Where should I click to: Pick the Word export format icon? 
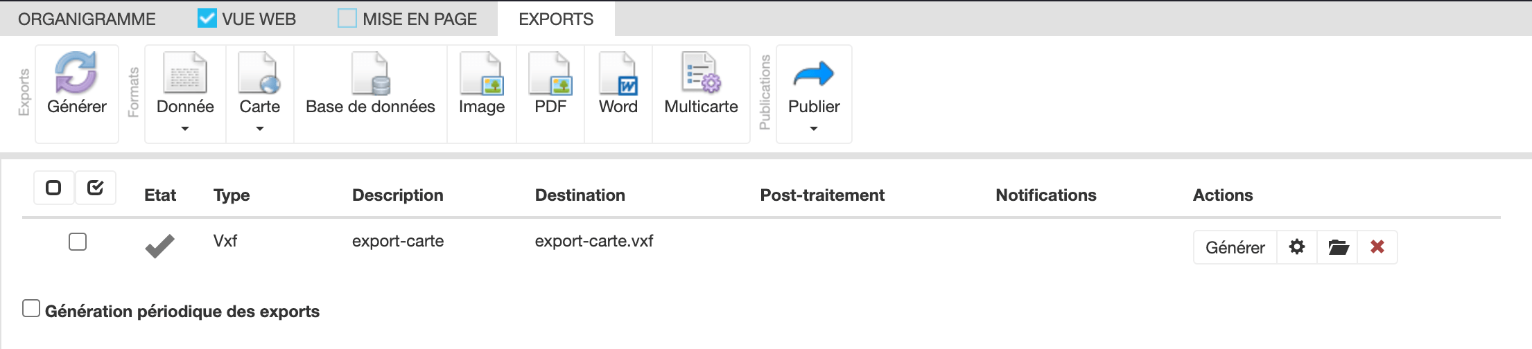[618, 73]
